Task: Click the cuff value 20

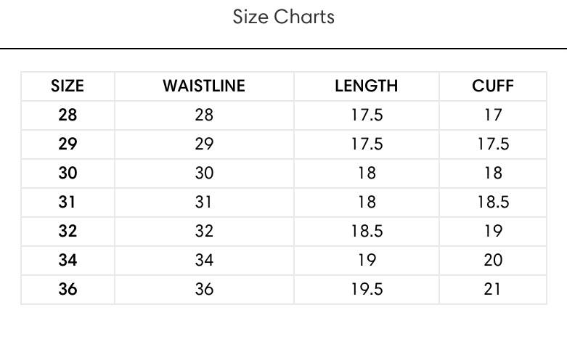Action: point(493,260)
